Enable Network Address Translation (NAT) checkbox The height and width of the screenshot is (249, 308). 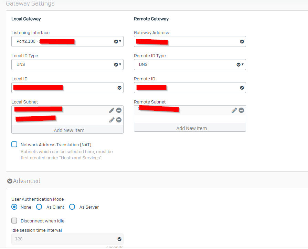pyautogui.click(x=14, y=145)
